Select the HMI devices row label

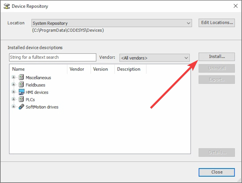click(x=37, y=92)
